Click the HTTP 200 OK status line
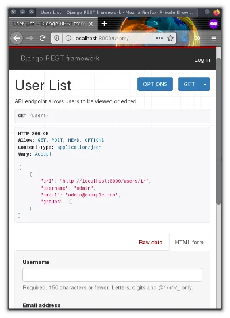The height and width of the screenshot is (318, 230). point(33,134)
